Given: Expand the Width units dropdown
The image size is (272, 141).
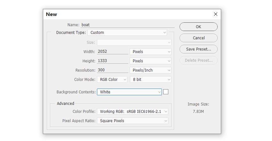Looking at the screenshot, I should (150, 51).
